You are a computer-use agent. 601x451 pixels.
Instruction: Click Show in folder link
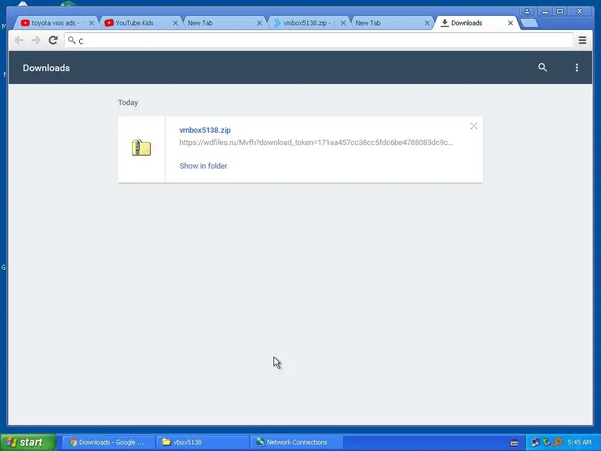click(x=203, y=166)
